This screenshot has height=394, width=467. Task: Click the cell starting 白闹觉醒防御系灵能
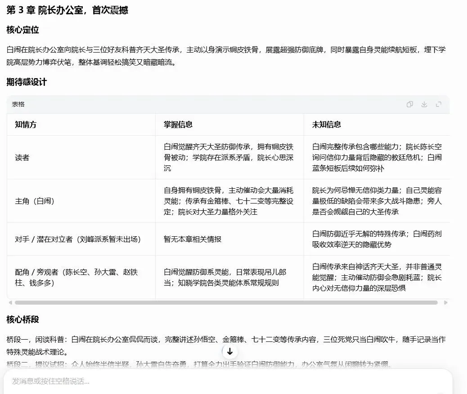click(229, 277)
